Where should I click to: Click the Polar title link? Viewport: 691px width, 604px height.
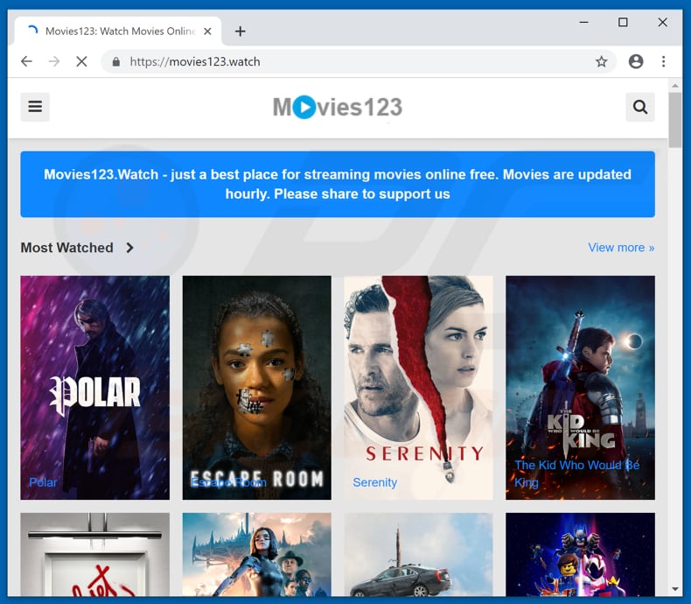pyautogui.click(x=43, y=482)
